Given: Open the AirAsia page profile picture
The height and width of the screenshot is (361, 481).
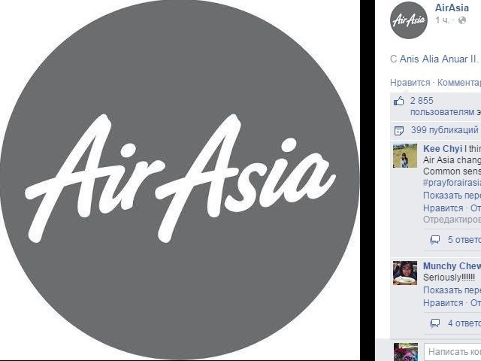Looking at the screenshot, I should (409, 20).
